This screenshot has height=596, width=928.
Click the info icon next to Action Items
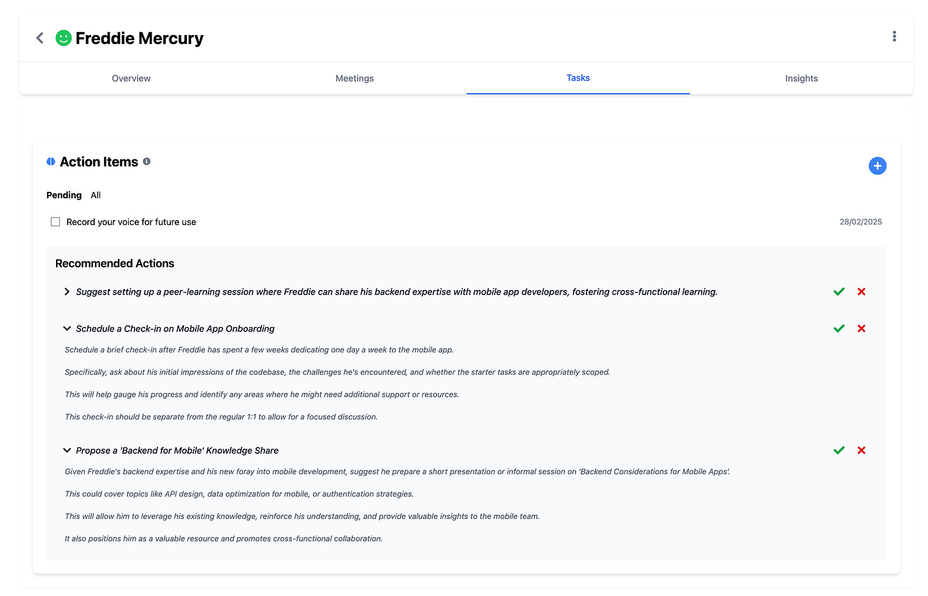[147, 162]
